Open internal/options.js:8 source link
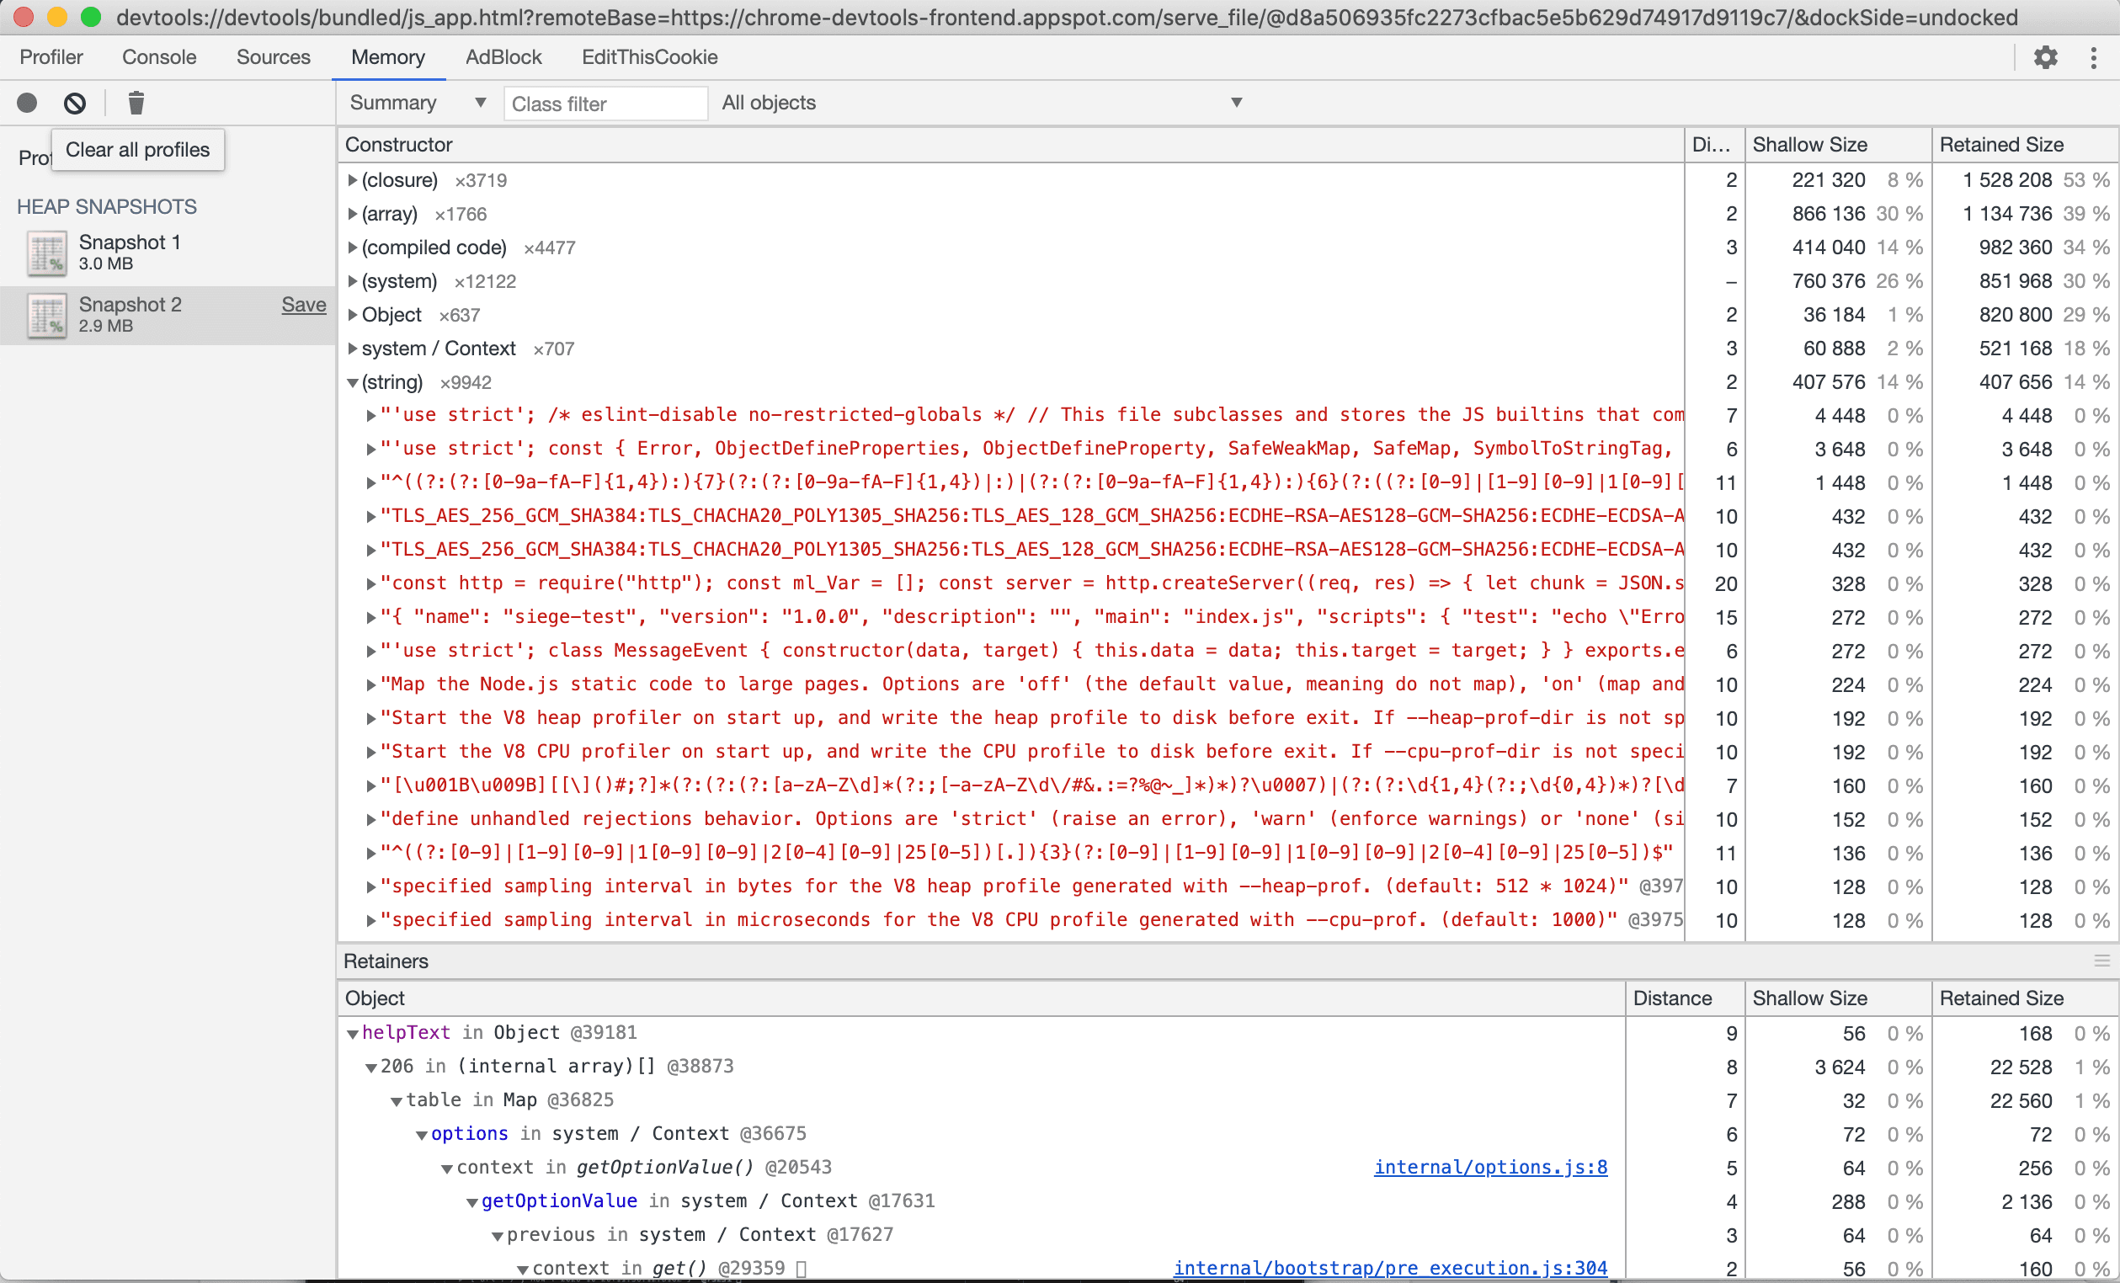 click(1490, 1167)
